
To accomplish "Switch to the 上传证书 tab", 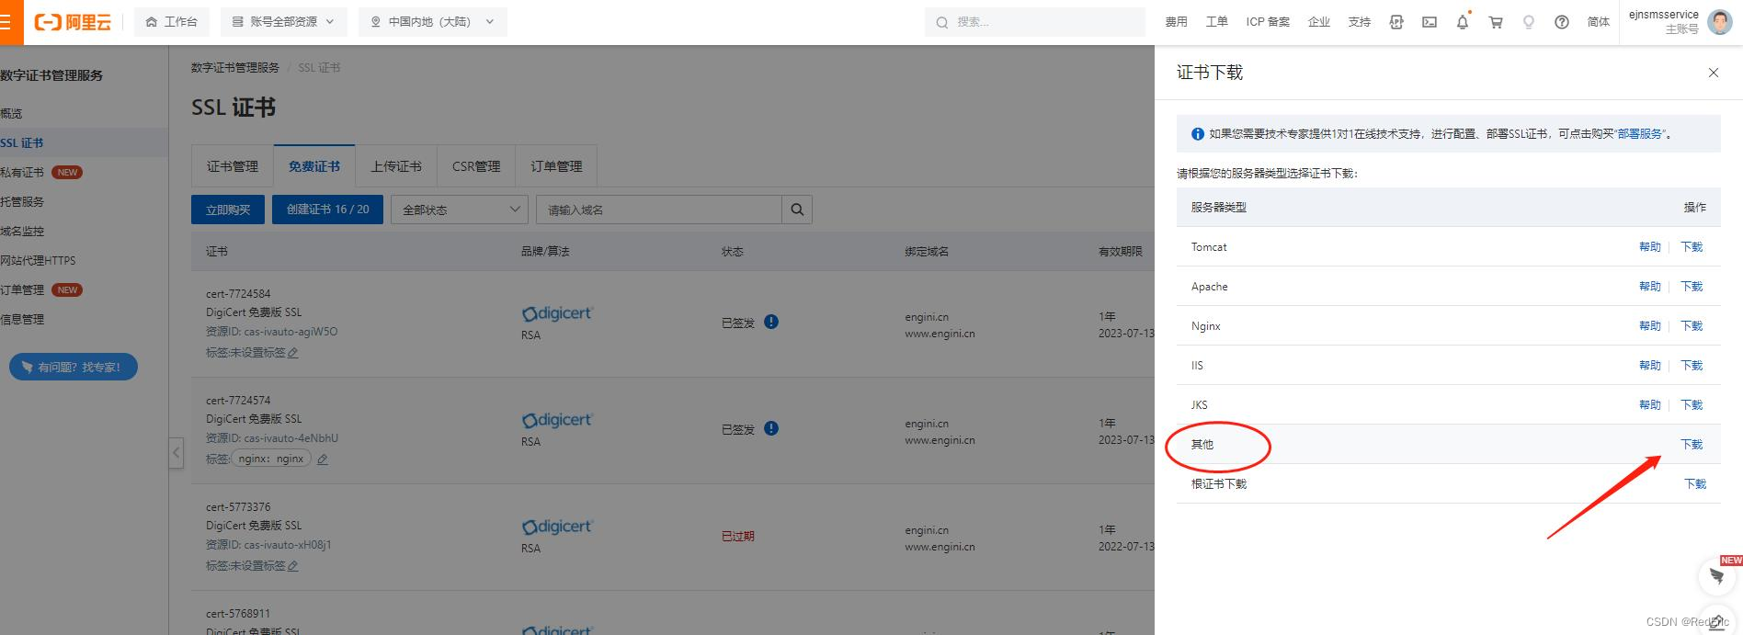I will pos(396,166).
